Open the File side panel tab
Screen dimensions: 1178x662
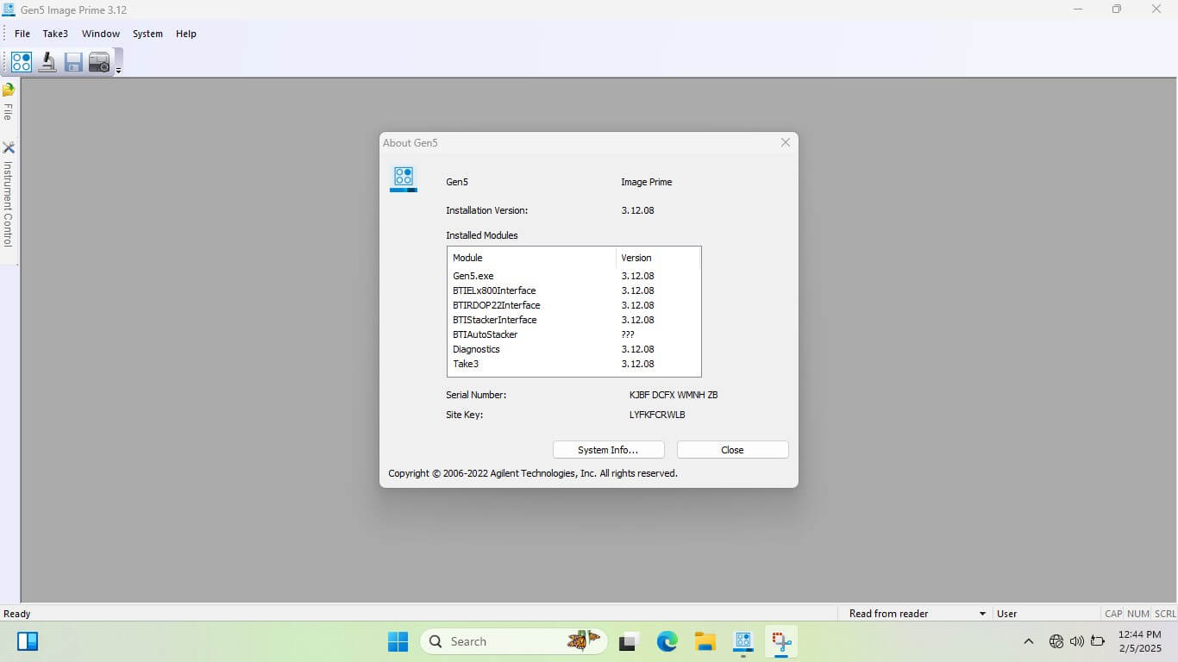tap(9, 103)
